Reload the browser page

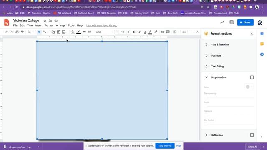coord(16,7)
